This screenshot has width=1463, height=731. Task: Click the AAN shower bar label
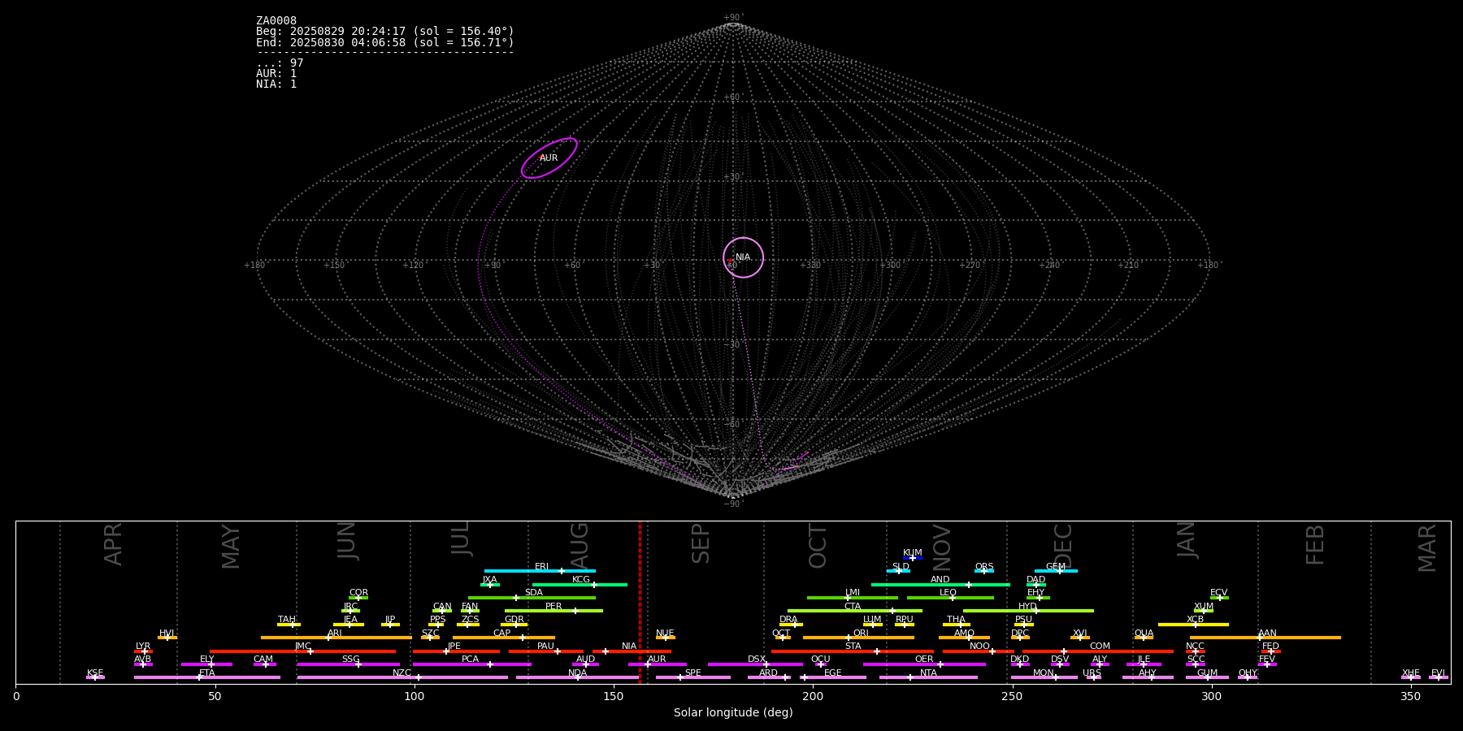pos(1267,634)
